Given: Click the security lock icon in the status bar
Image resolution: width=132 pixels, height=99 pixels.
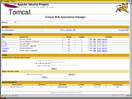Looking at the screenshot, I should 130,96.
